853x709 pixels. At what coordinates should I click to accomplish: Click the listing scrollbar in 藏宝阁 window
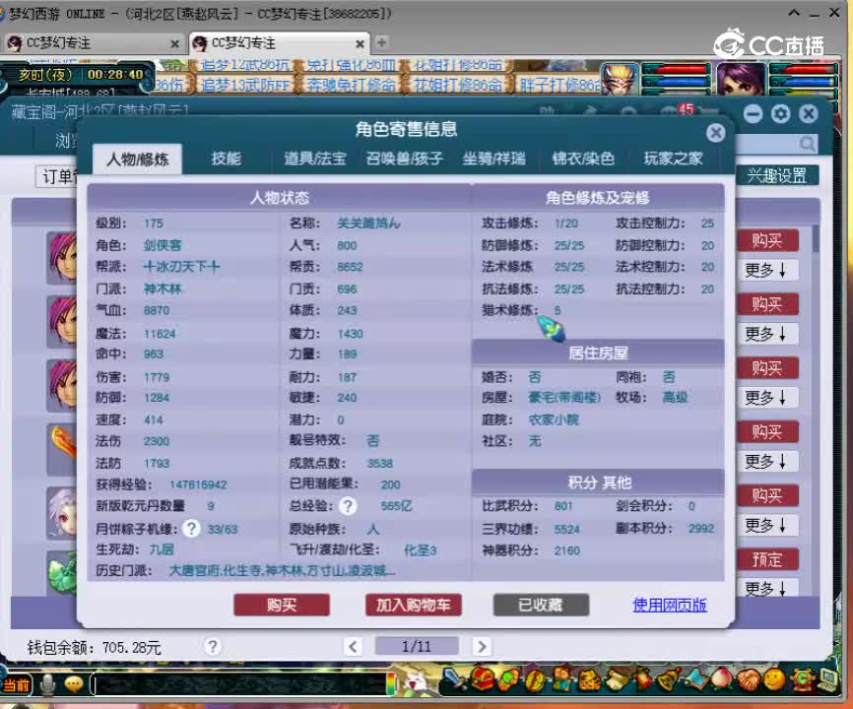[816, 239]
